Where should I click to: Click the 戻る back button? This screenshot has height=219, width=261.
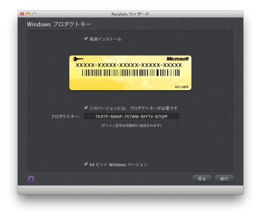click(202, 179)
